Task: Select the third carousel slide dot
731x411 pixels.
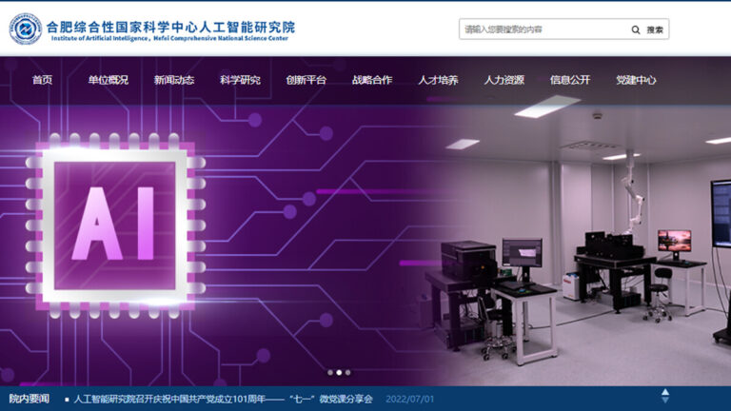Action: pyautogui.click(x=347, y=372)
